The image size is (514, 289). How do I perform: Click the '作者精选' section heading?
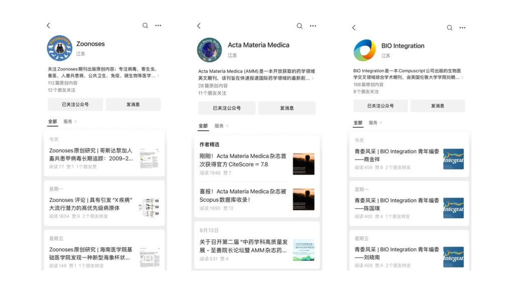(209, 144)
